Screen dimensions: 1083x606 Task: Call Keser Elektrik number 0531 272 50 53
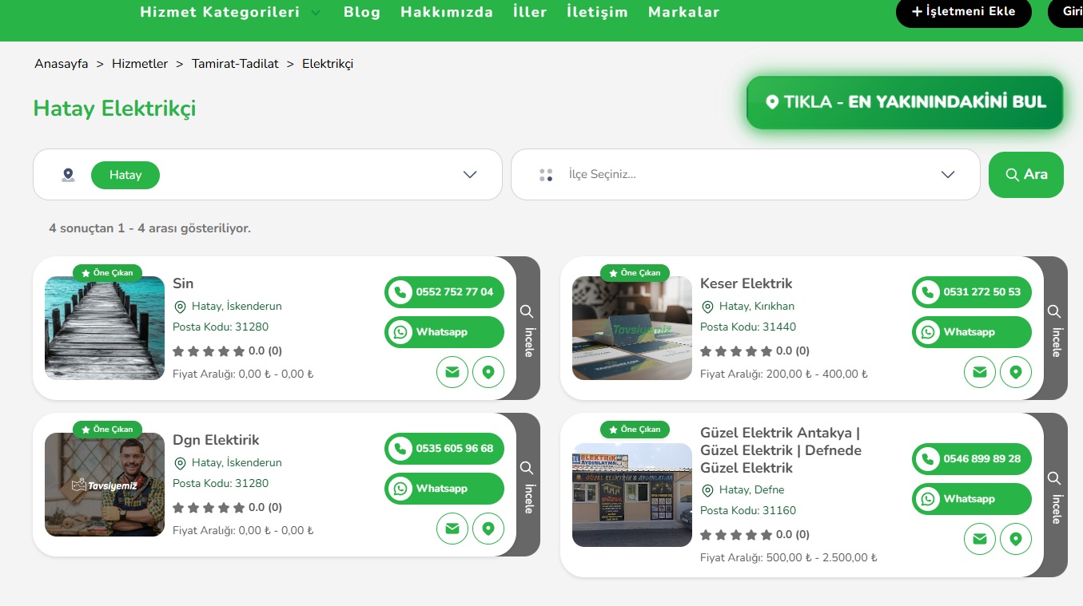point(971,292)
